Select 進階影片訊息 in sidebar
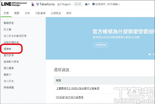155x104 pixels. pos(11,62)
